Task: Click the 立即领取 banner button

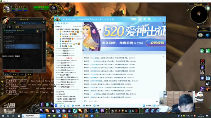Action: (x=156, y=43)
